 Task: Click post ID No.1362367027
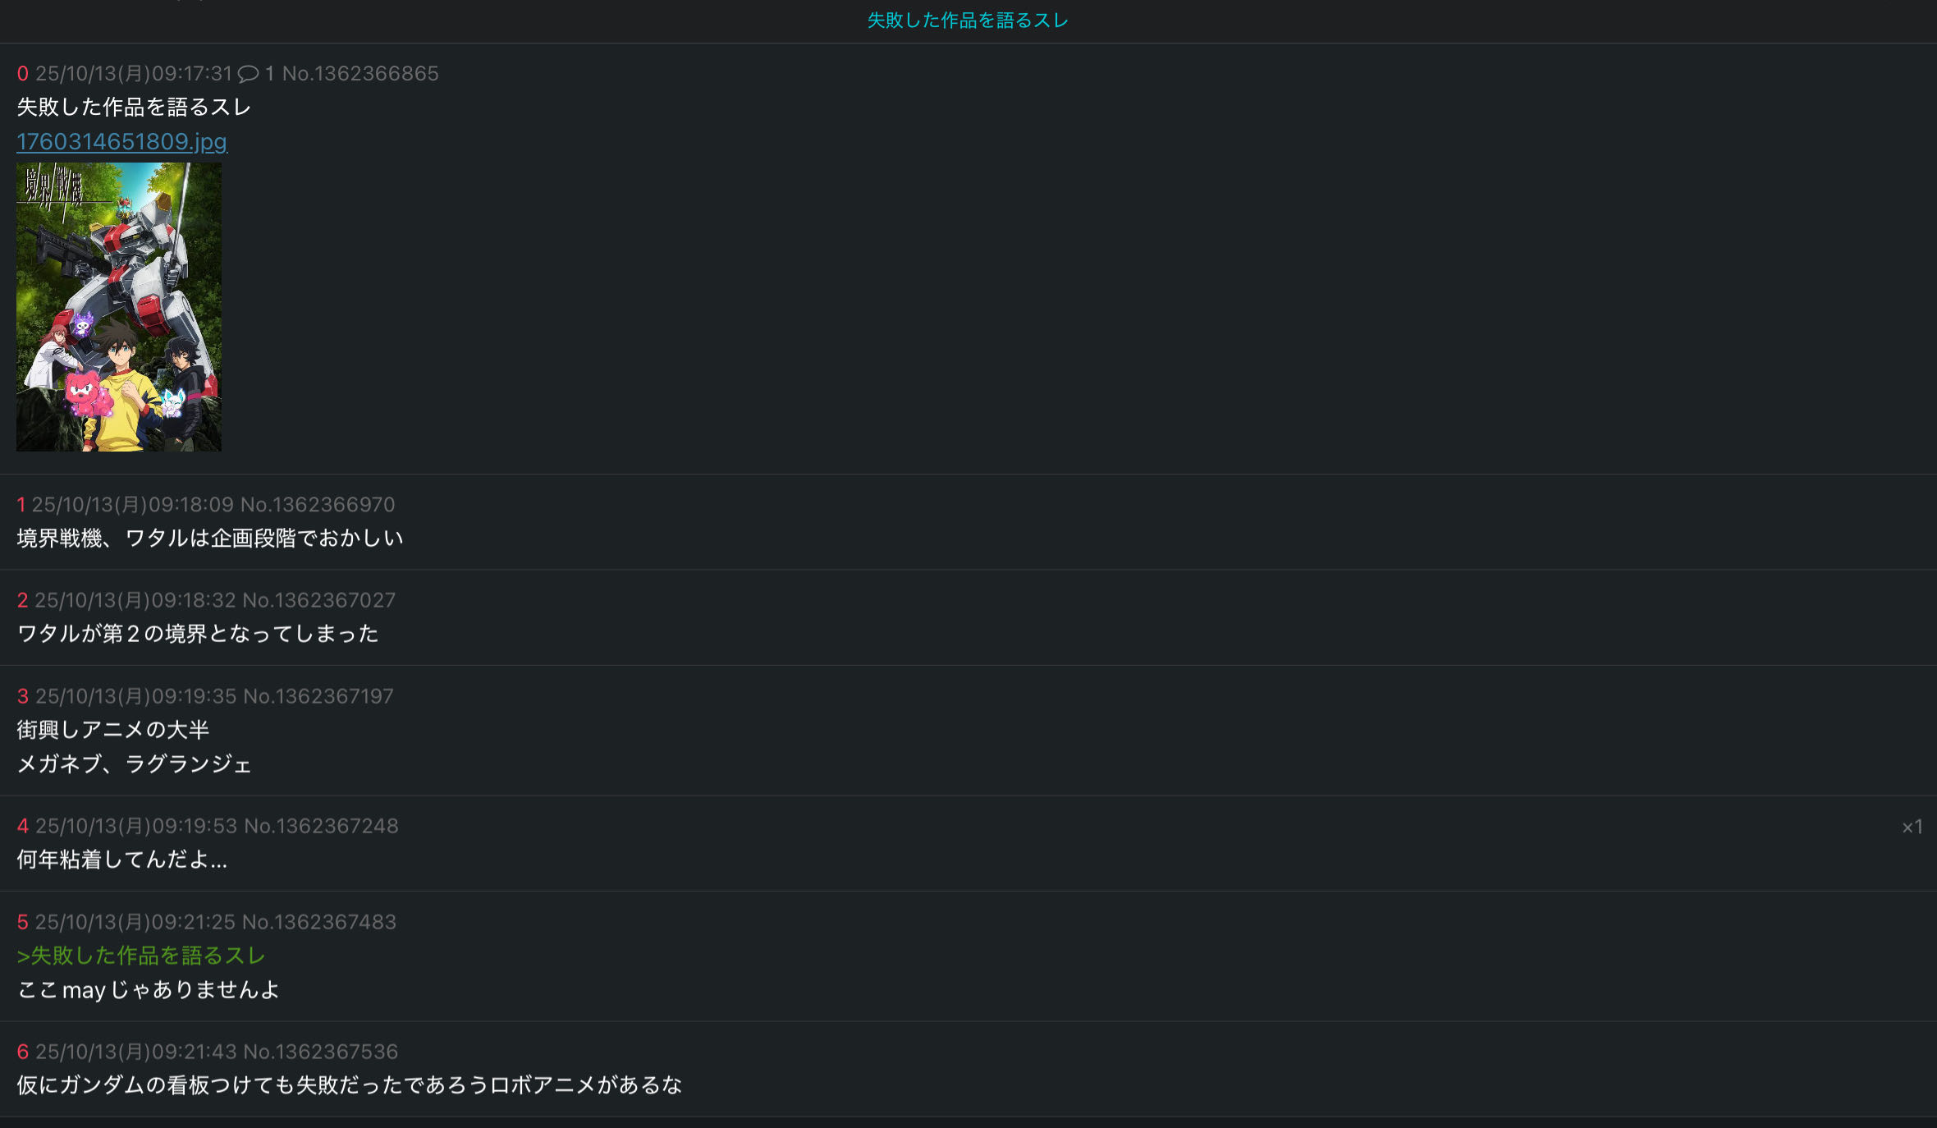(x=319, y=600)
